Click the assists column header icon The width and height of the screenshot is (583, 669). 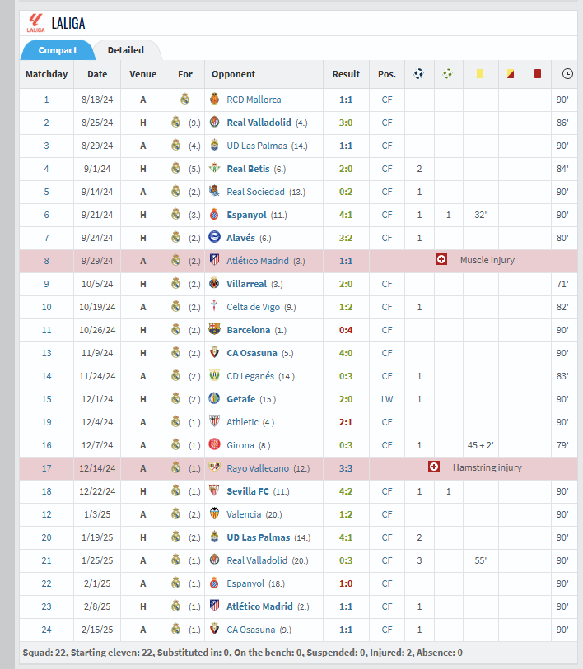pyautogui.click(x=448, y=74)
